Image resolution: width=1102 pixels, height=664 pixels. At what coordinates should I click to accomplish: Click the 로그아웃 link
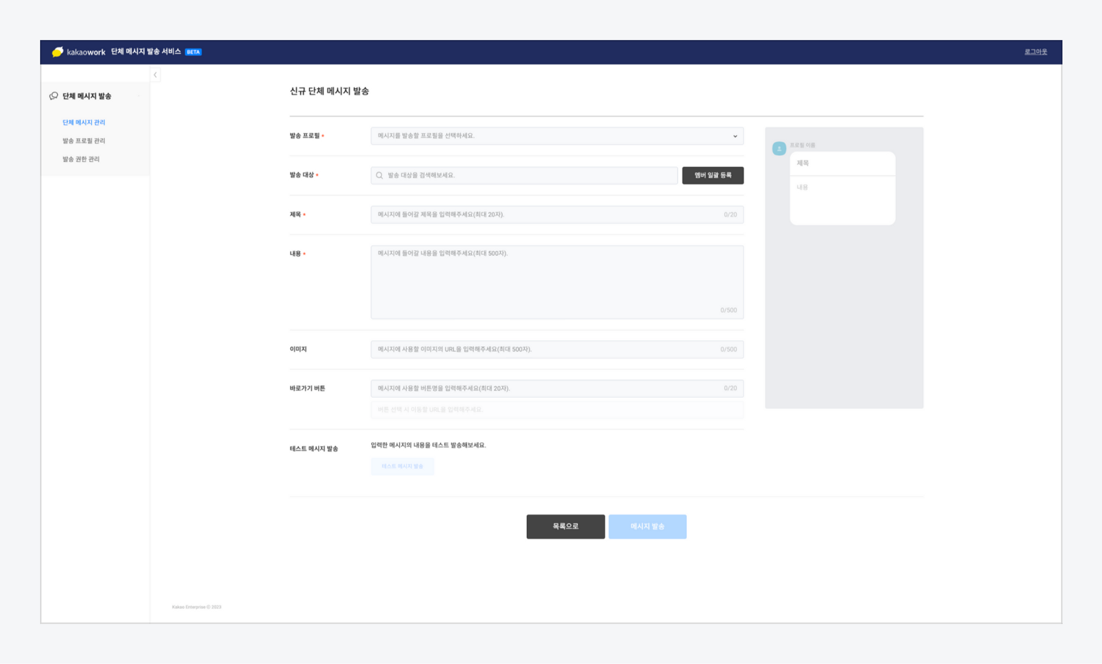[1035, 52]
